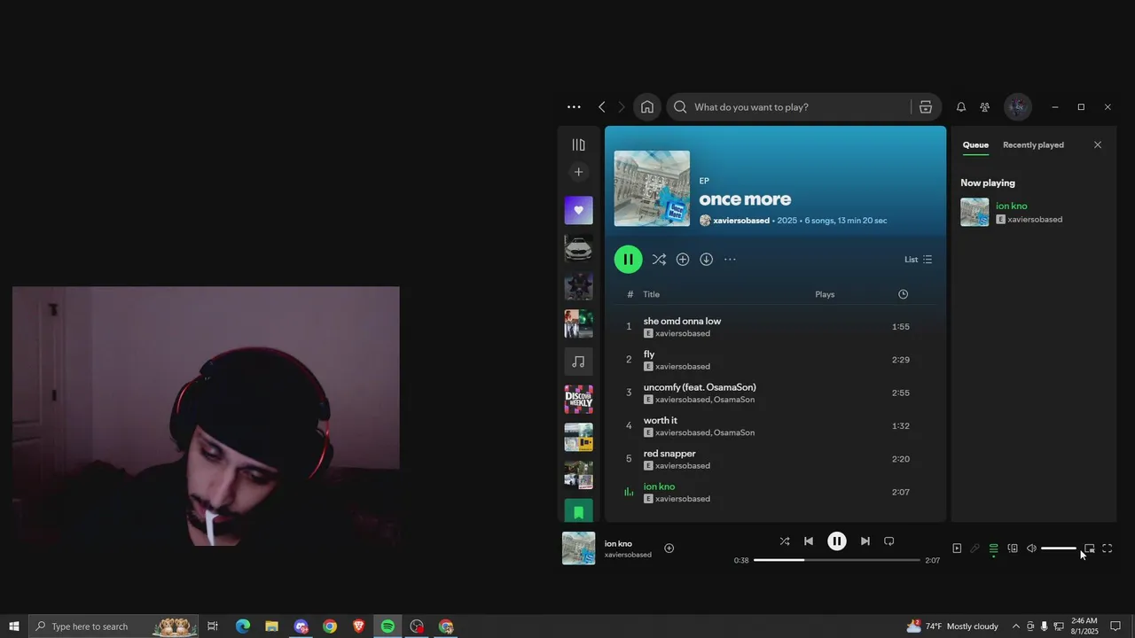Viewport: 1135px width, 638px height.
Task: Click Now playing bar album thumbnail
Action: click(x=578, y=549)
